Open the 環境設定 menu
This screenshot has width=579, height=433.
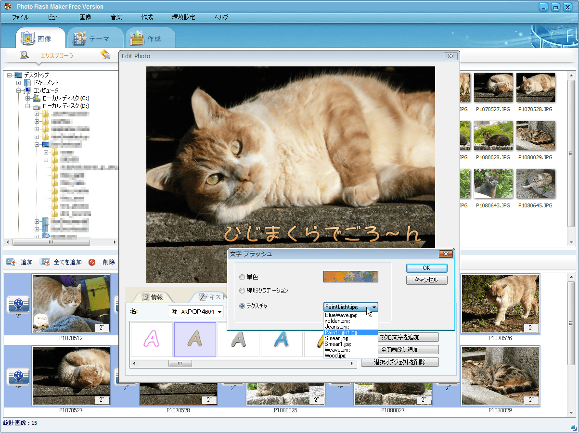(x=183, y=17)
